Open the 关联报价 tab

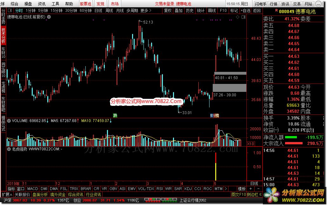tap(22, 195)
